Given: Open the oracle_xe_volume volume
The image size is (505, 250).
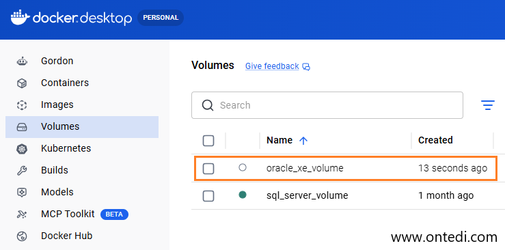Looking at the screenshot, I should [x=305, y=168].
